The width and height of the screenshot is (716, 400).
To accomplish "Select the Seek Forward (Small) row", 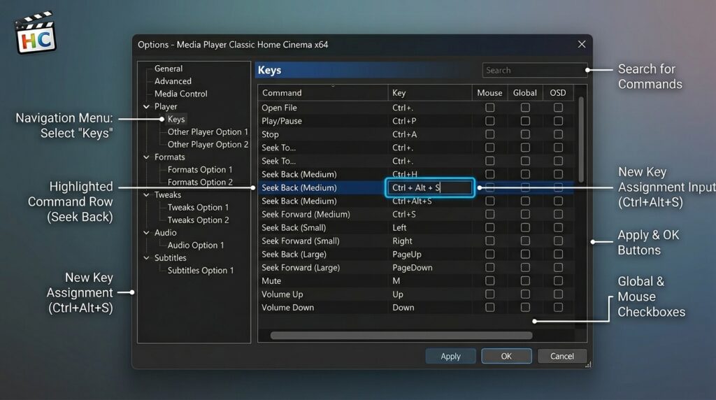I will point(415,241).
